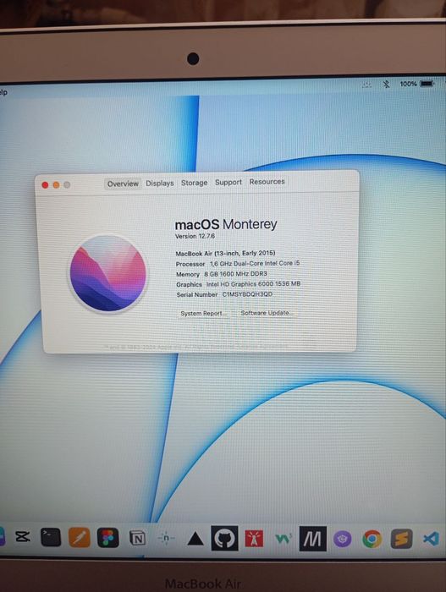Click the 1,6 GHz Dual-Core Intel Core i5 text
The image size is (446, 592).
pos(255,263)
